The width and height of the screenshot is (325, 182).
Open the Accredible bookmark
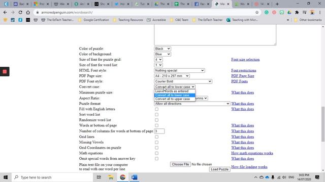pyautogui.click(x=156, y=20)
